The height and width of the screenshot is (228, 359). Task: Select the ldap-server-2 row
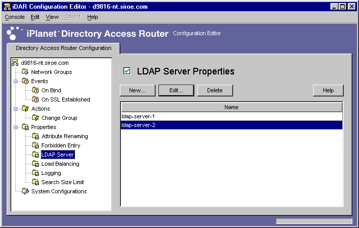click(x=232, y=125)
